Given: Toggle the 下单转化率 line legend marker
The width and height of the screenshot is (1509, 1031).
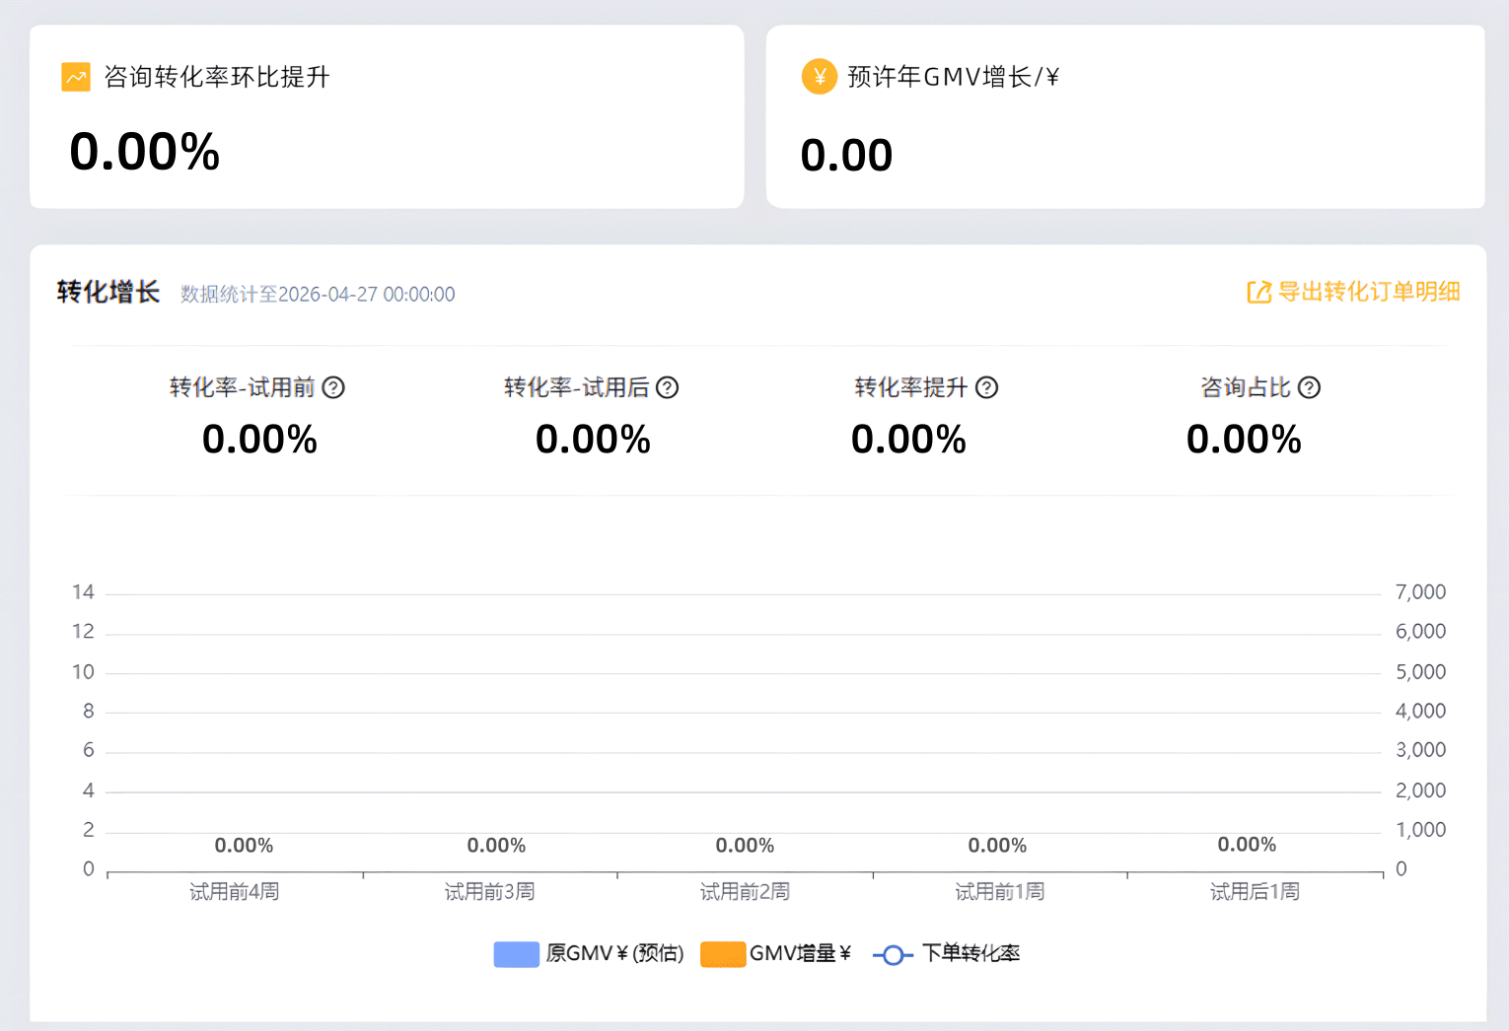Looking at the screenshot, I should coord(894,954).
